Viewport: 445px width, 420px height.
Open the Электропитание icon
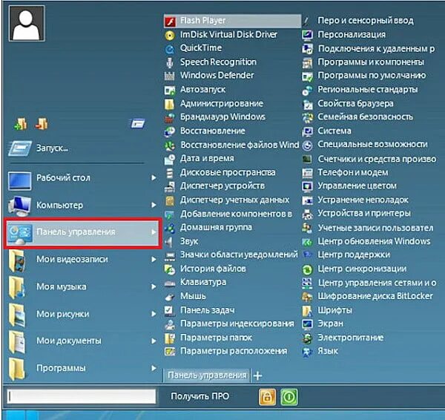(307, 338)
